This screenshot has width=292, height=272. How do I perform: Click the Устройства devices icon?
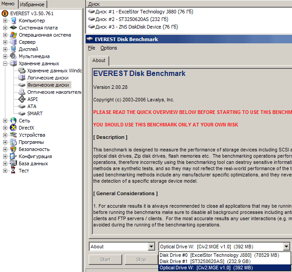pyautogui.click(x=13, y=135)
